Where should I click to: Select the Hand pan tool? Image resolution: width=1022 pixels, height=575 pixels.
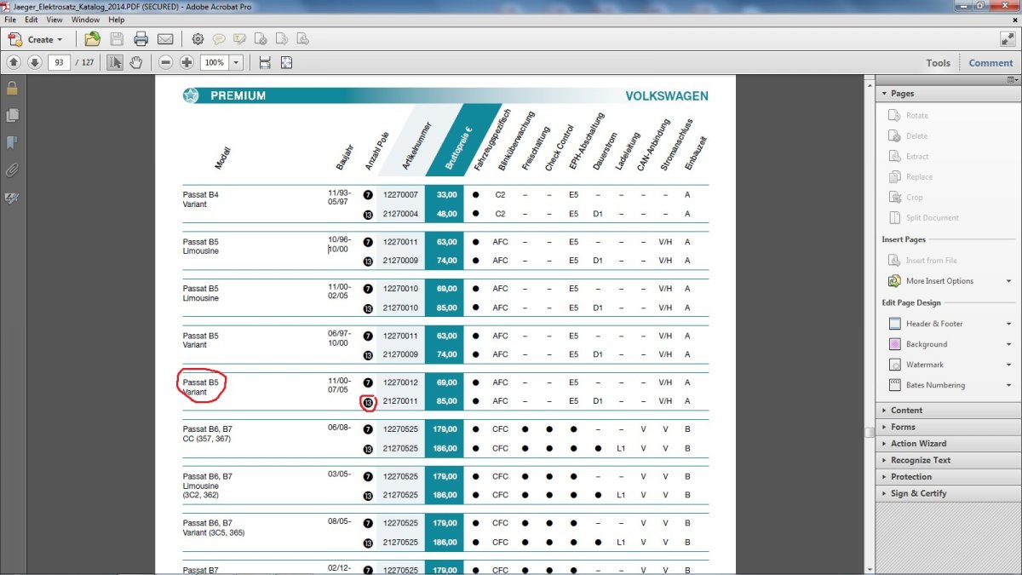tap(135, 62)
